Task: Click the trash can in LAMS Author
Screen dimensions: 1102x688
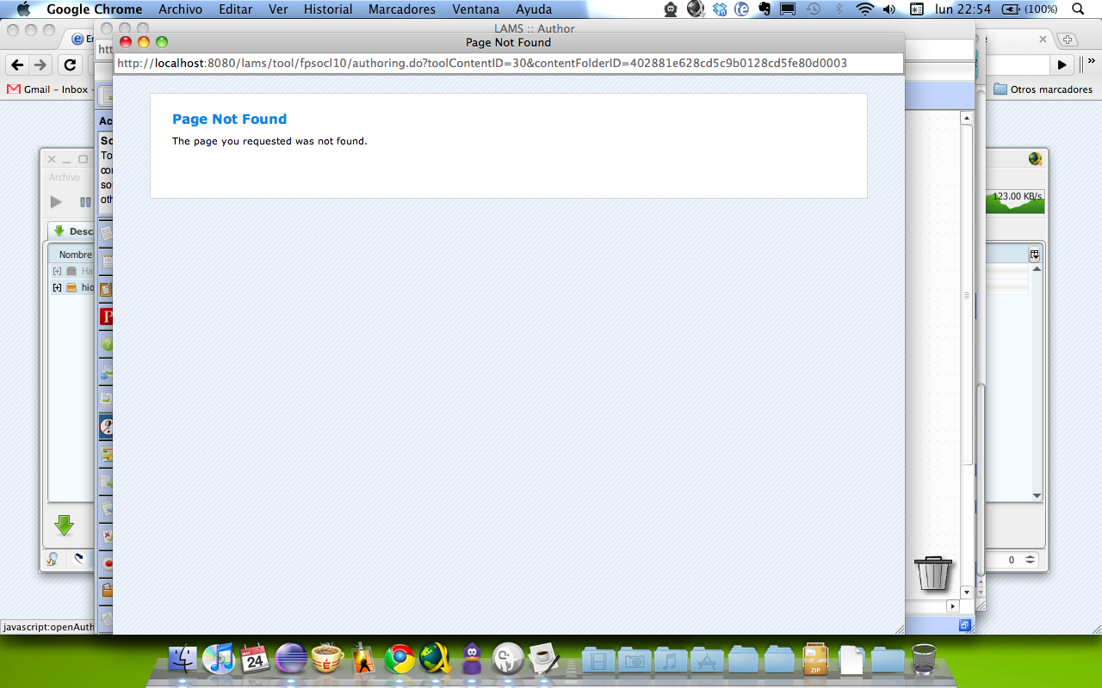Action: (933, 573)
